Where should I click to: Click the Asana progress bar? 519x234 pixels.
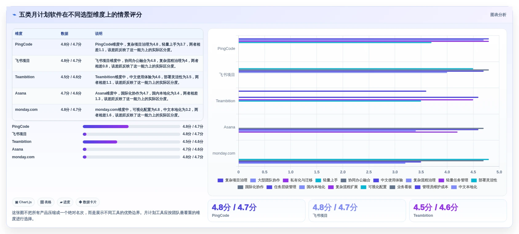[131, 149]
